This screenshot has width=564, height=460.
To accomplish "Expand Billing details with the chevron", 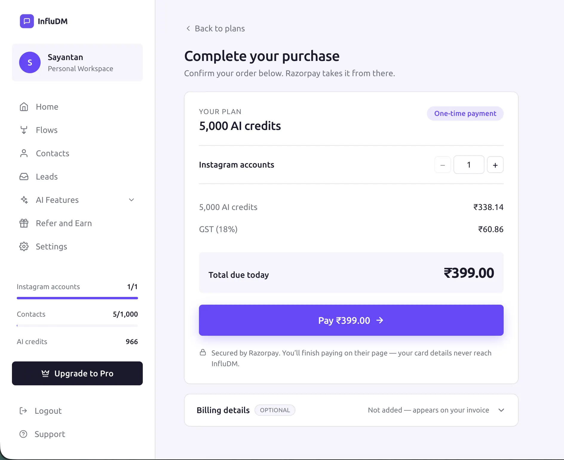I will coord(501,410).
